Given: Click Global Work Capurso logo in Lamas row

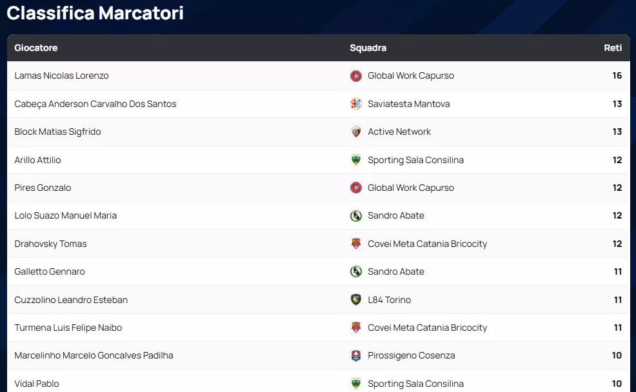Looking at the screenshot, I should coord(356,76).
